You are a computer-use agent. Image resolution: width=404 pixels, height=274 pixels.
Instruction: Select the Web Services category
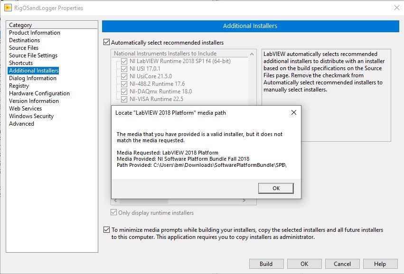pos(25,109)
